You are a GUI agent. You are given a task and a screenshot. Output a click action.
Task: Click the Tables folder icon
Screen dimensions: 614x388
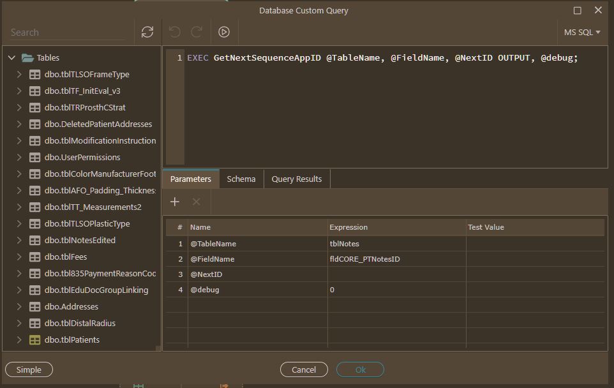[x=27, y=58]
